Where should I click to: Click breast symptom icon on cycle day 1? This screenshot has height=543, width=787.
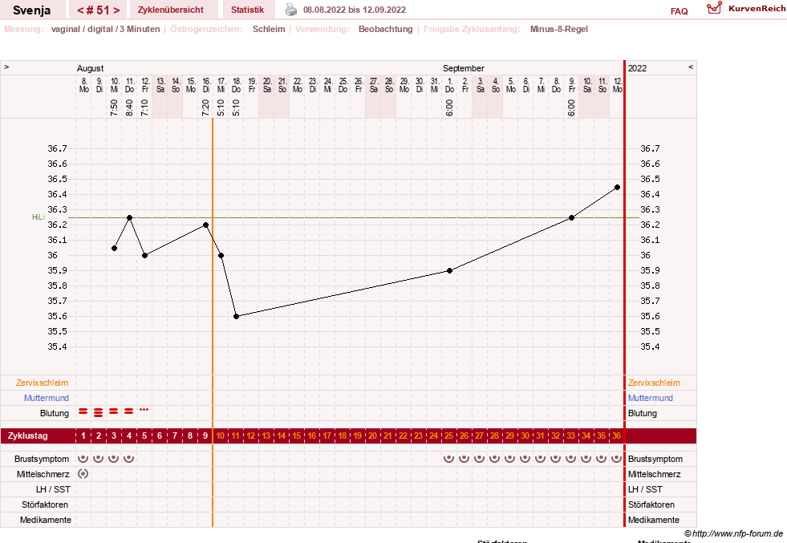[83, 458]
